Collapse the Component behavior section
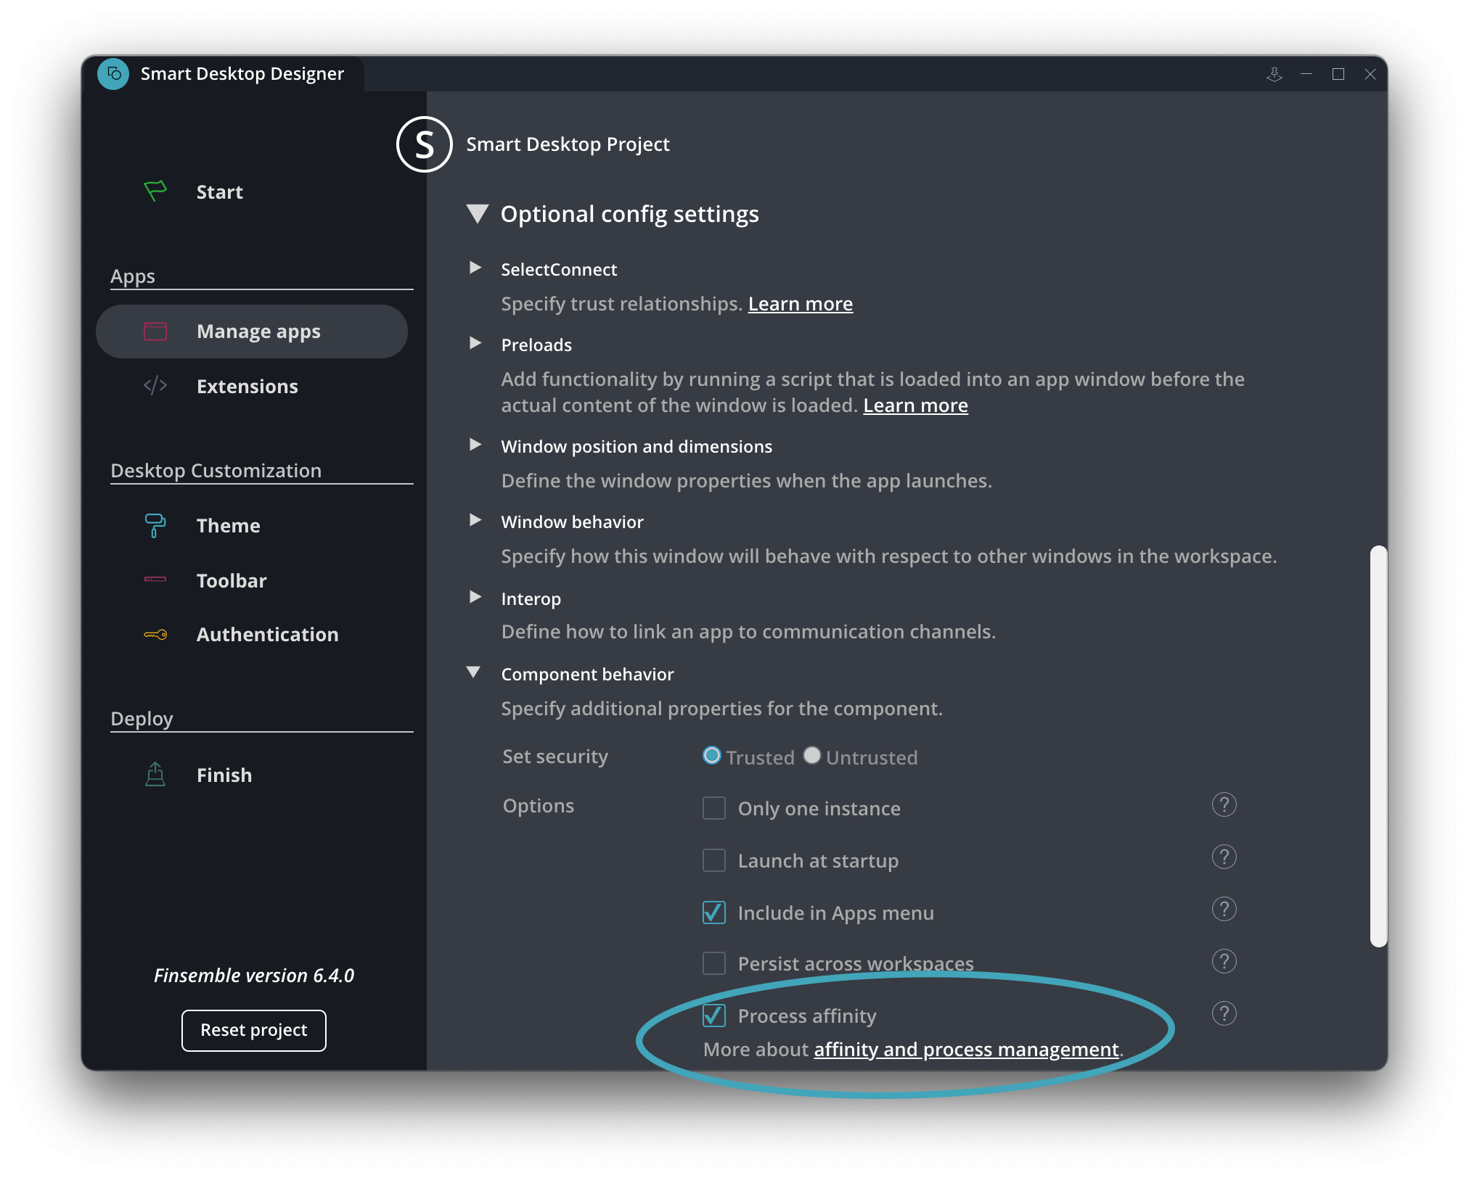 point(473,672)
